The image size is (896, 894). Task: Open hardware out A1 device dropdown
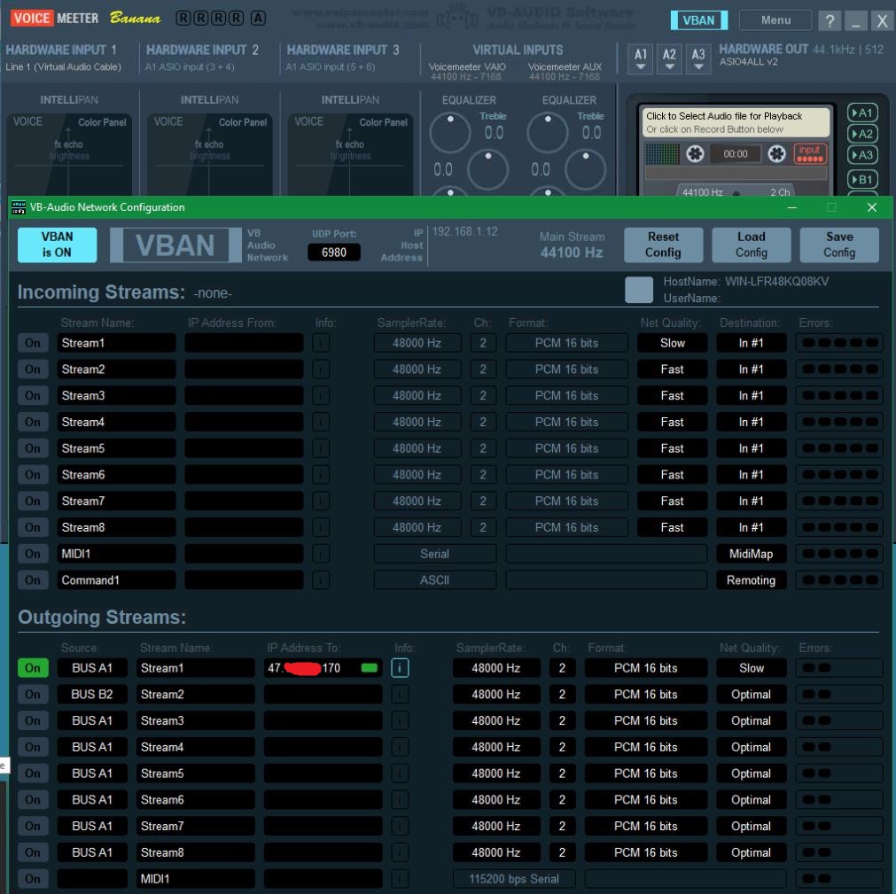coord(641,58)
